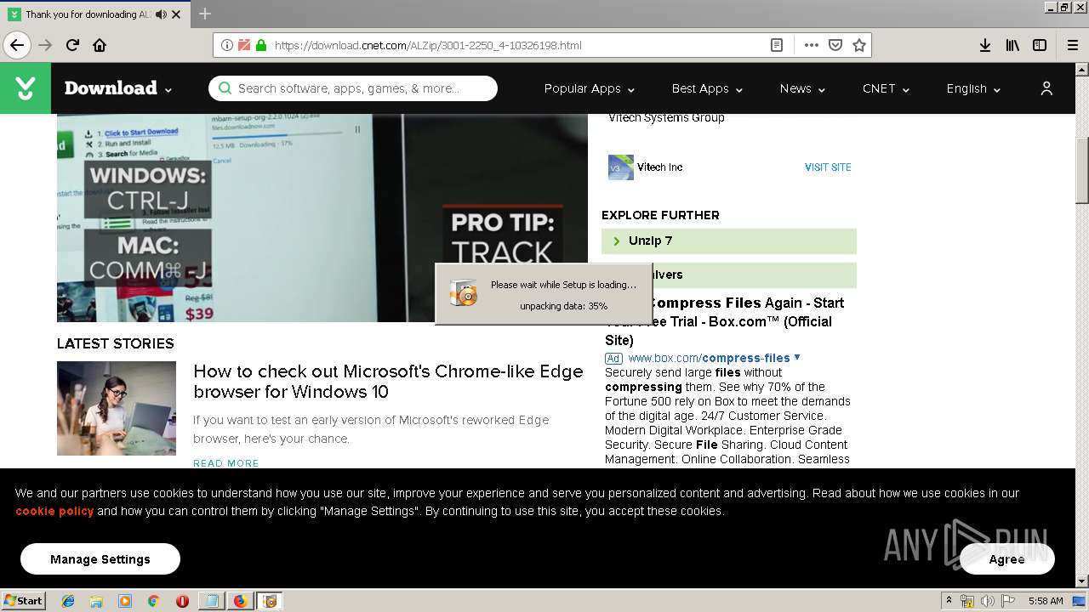Viewport: 1089px width, 612px height.
Task: Open the Windows Start menu
Action: [x=23, y=600]
